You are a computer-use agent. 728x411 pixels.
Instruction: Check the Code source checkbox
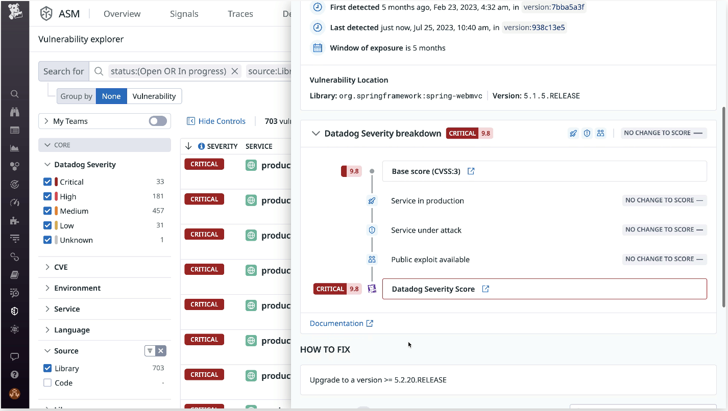(x=47, y=383)
